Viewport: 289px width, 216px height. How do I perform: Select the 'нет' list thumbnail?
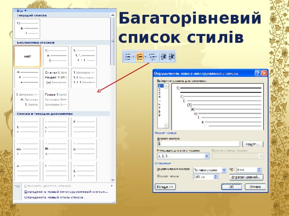coord(28,56)
